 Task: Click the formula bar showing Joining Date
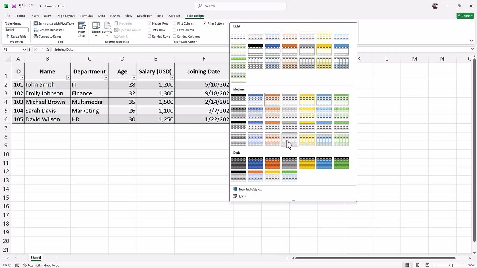(x=261, y=50)
